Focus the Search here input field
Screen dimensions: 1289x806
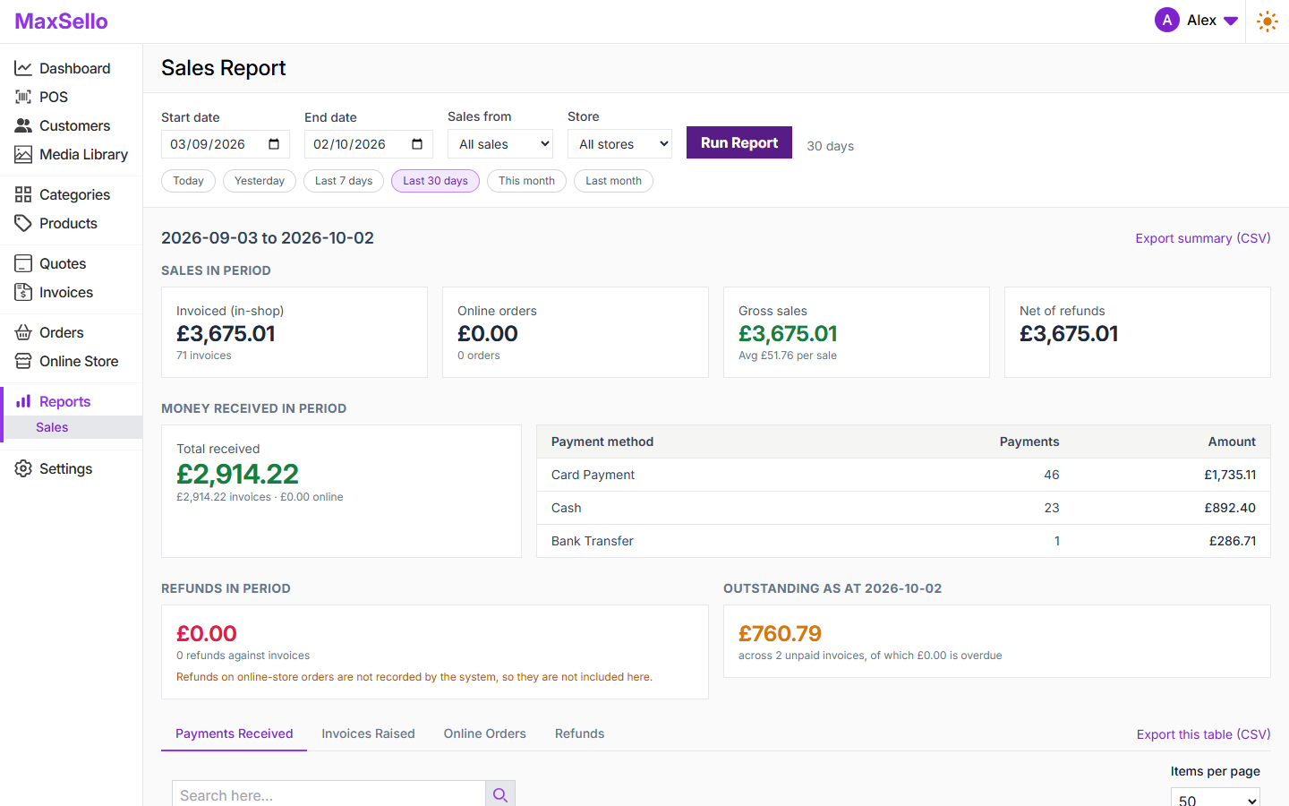(x=329, y=795)
